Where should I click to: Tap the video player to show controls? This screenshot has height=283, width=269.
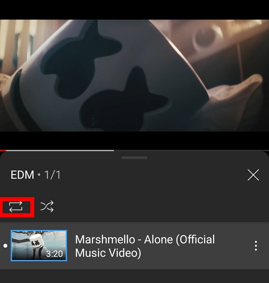(x=134, y=75)
